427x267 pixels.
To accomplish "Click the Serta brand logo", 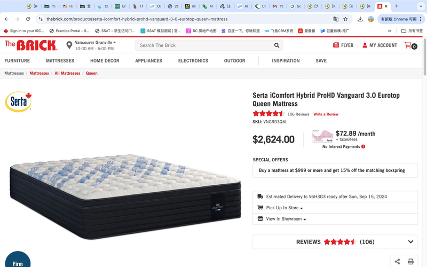I will [x=19, y=102].
